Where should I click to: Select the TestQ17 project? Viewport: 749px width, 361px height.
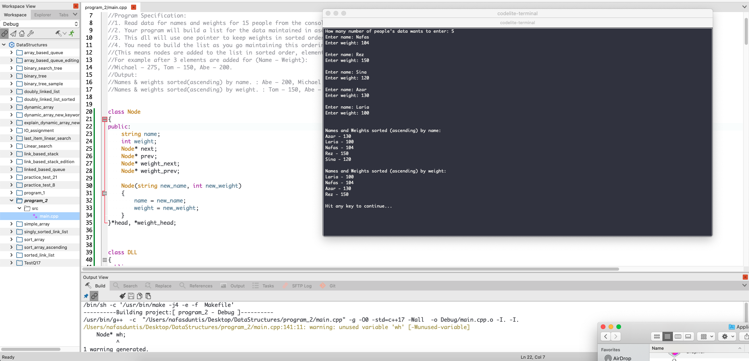(x=32, y=263)
